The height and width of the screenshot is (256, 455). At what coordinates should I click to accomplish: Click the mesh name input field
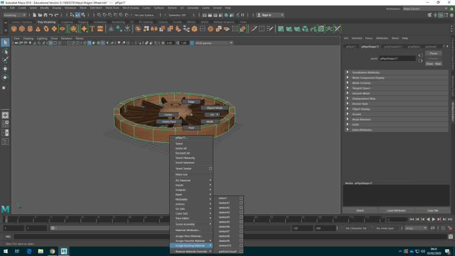pyautogui.click(x=397, y=58)
